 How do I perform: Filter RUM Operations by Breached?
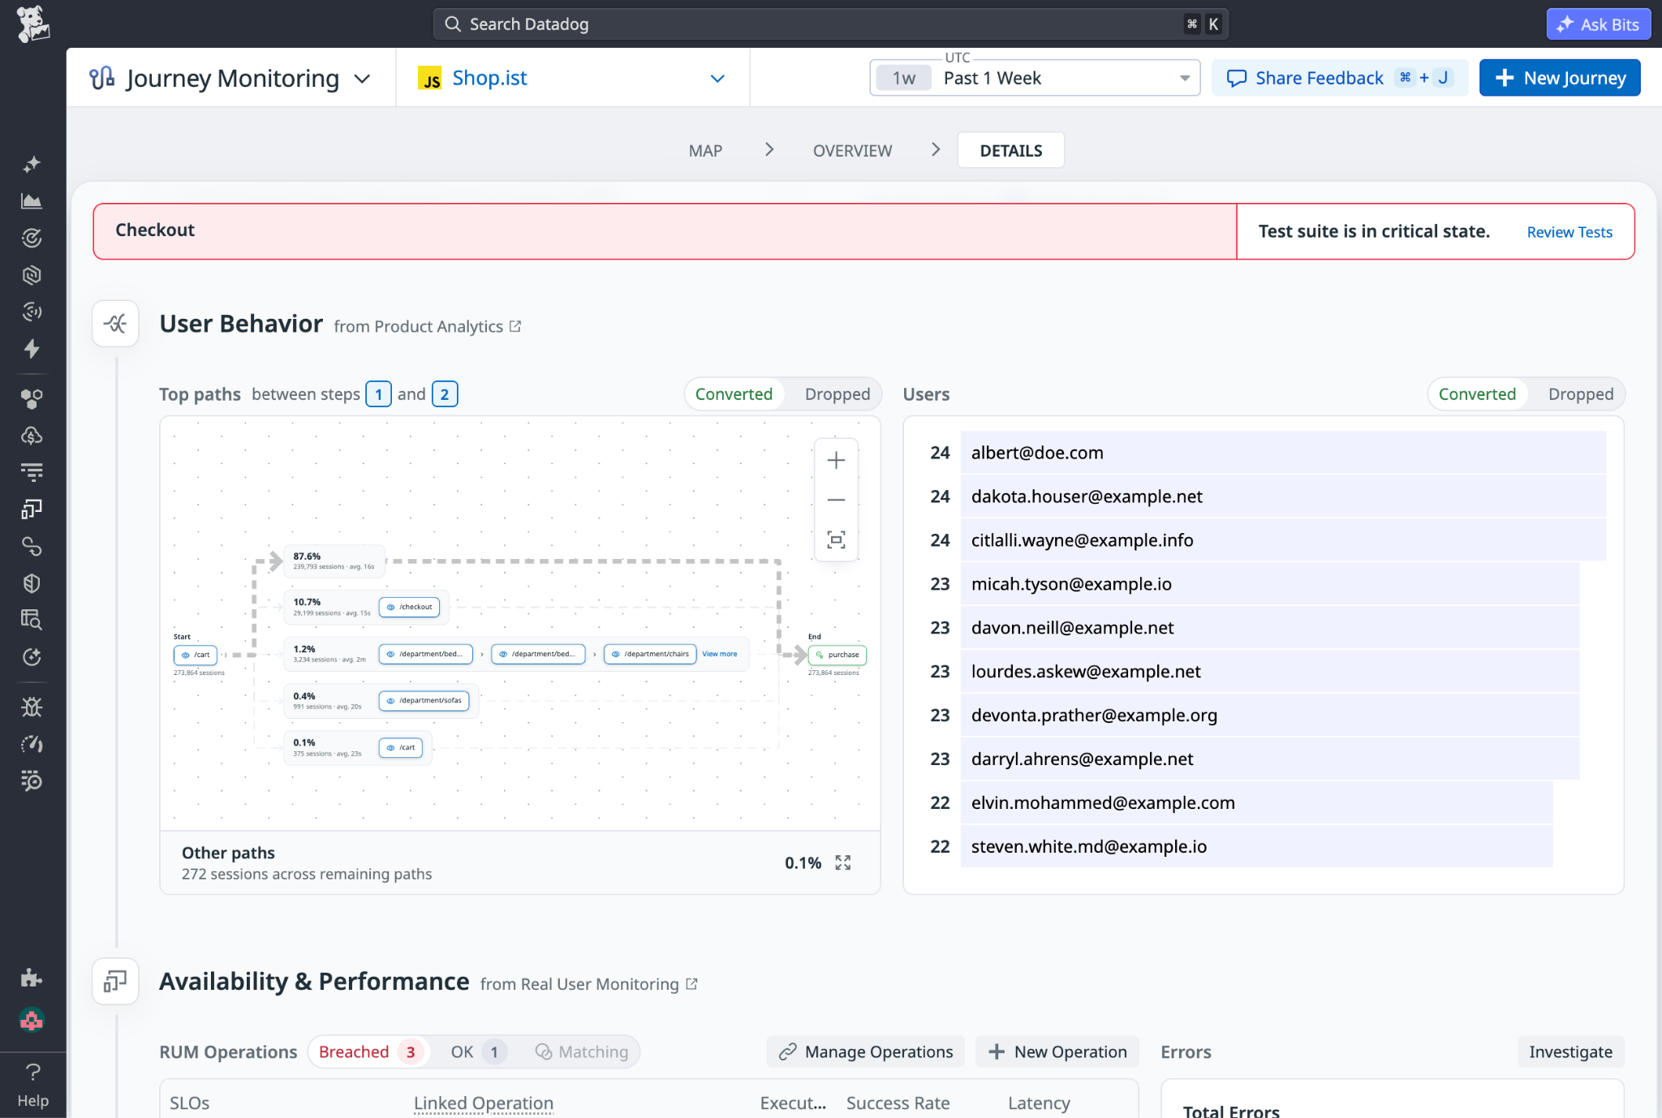(370, 1051)
